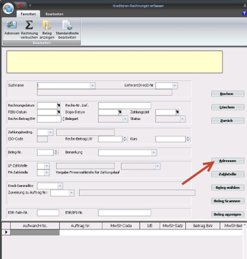247x259 pixels.
Task: Expand dropdown right of LF-Zahlstelle text
Action: click(157, 166)
